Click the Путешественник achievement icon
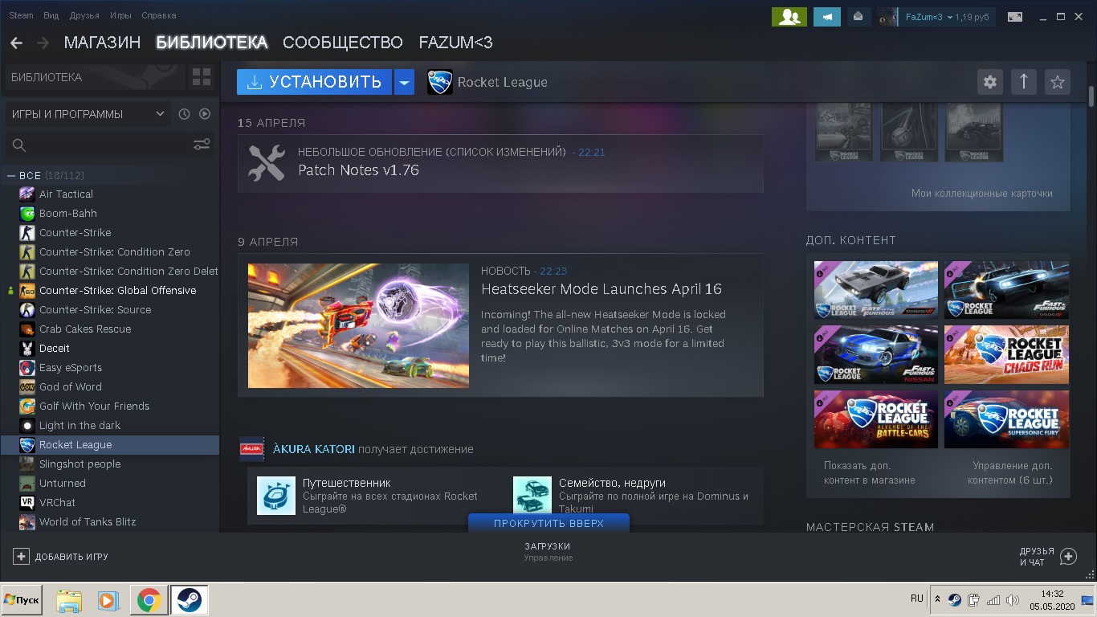Screen dimensions: 1097x617 (x=276, y=496)
